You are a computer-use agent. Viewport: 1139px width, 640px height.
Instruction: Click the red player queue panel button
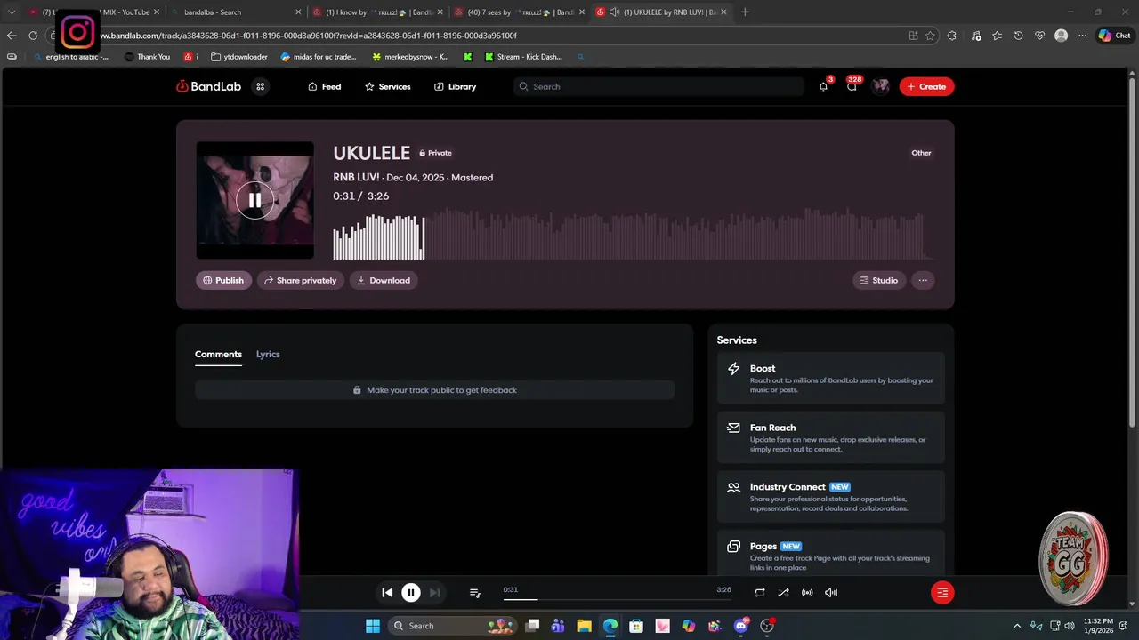(942, 592)
